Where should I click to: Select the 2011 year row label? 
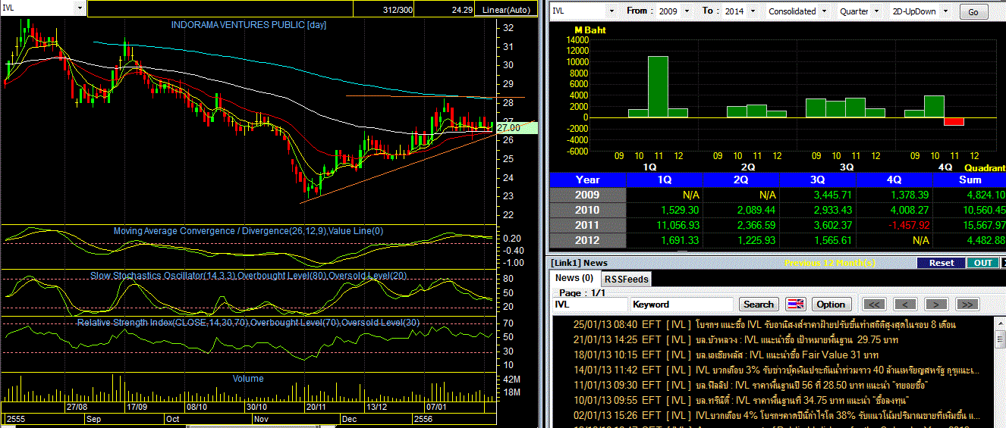pyautogui.click(x=588, y=225)
